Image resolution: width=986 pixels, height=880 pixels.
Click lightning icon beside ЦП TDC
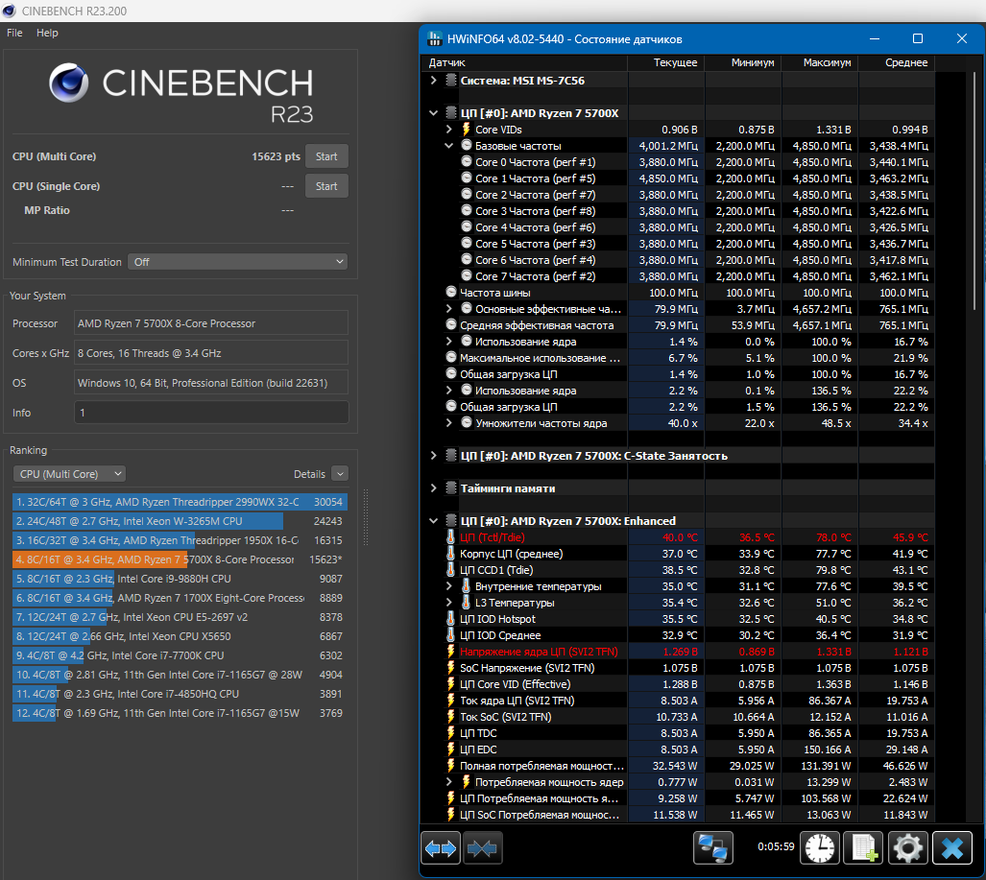coord(450,733)
